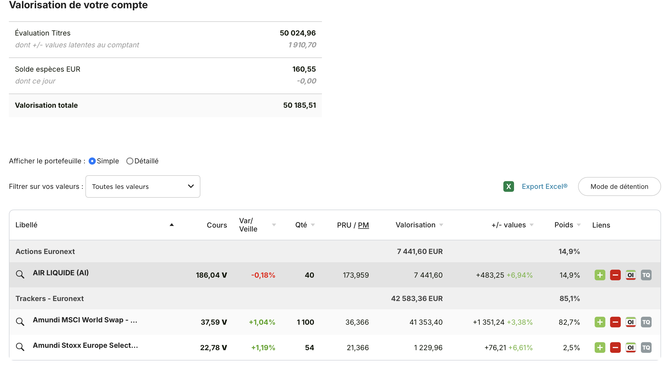This screenshot has width=667, height=370.
Task: Click the green plus icon for AIR LIQUIDE
Action: (x=600, y=275)
